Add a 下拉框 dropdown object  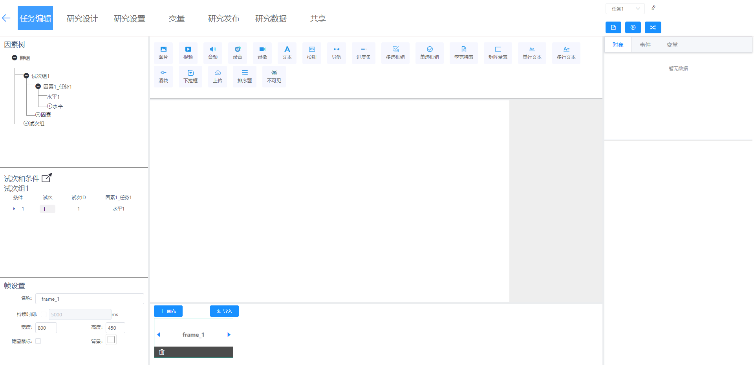coord(190,76)
